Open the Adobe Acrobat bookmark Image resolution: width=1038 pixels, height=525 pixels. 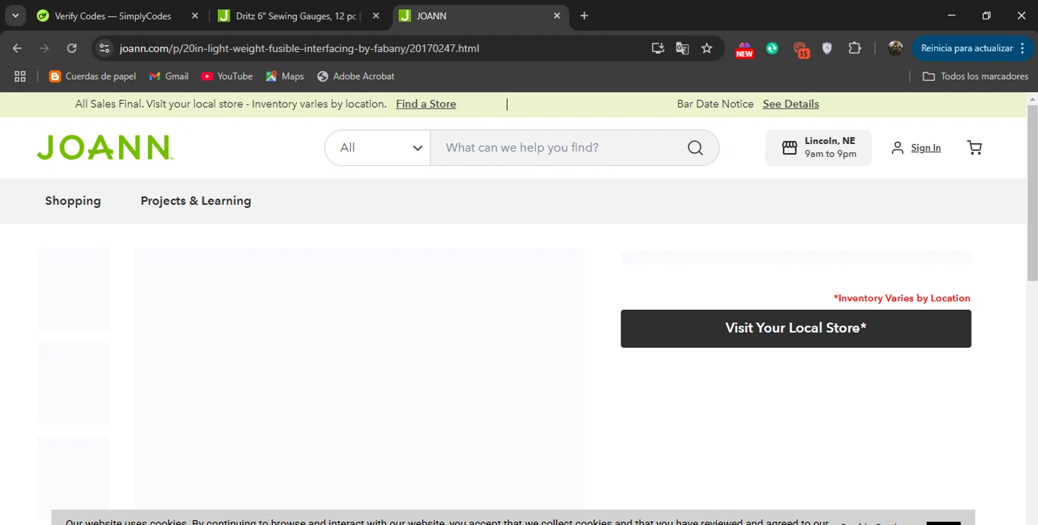[356, 76]
